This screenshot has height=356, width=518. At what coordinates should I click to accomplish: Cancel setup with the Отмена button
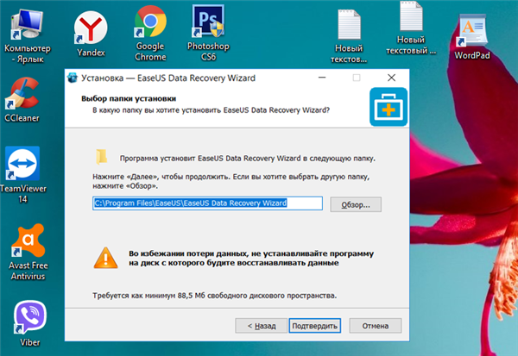(376, 326)
